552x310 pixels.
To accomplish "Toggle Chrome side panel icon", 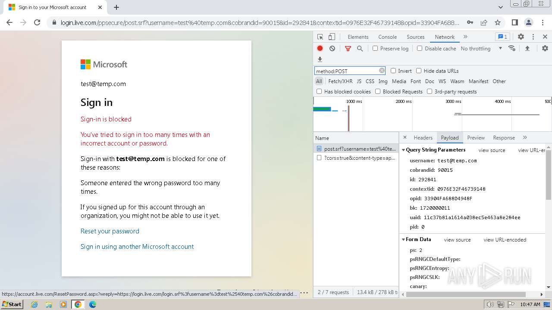I will 515,22.
